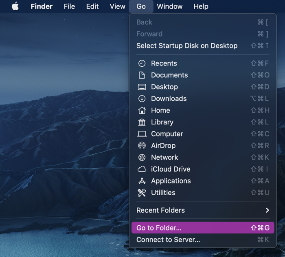Viewport: 285px width, 257px height.
Task: Open the Edit menu
Action: 92,7
